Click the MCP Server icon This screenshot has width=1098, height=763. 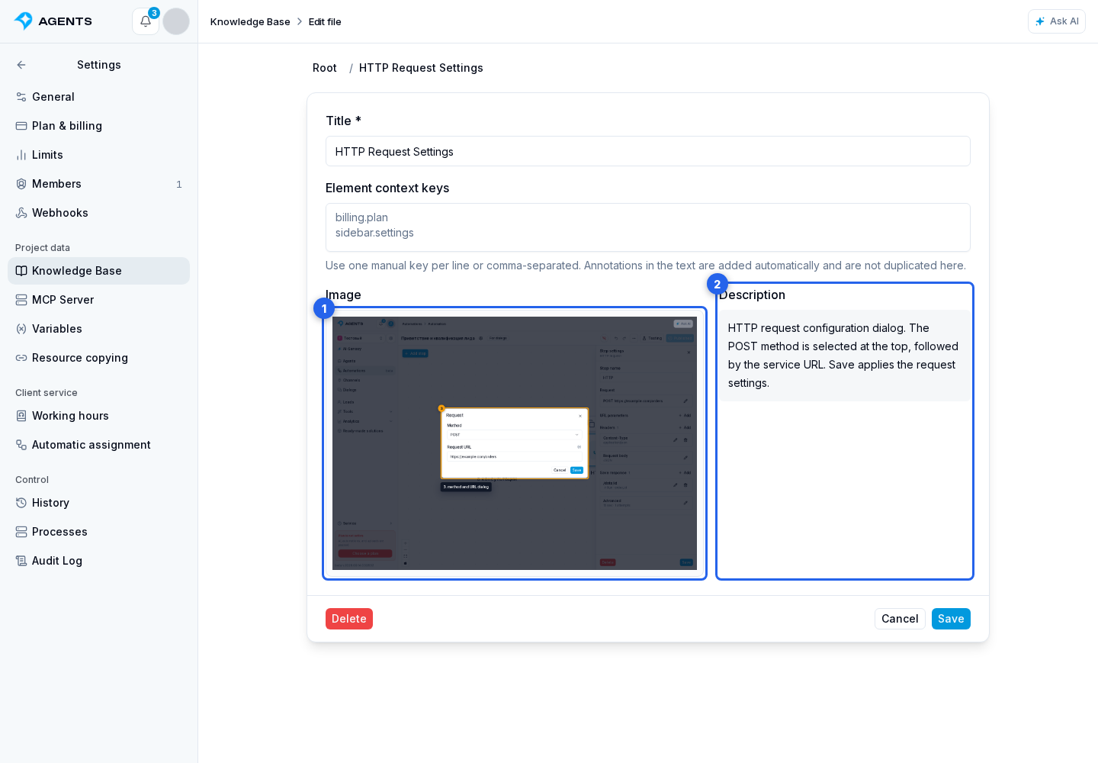(21, 300)
